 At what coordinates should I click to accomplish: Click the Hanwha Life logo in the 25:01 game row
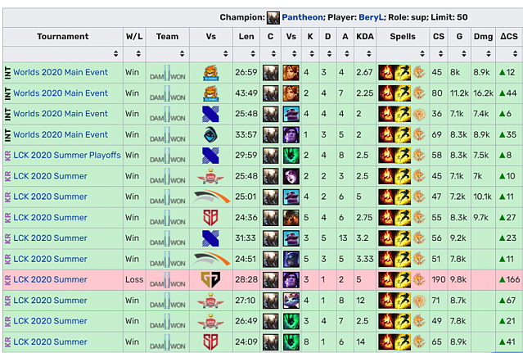click(210, 197)
